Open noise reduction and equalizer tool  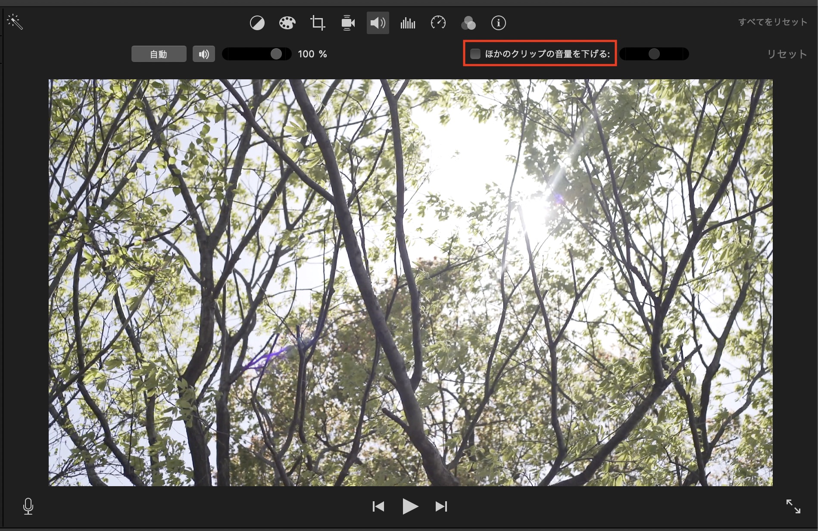(408, 23)
